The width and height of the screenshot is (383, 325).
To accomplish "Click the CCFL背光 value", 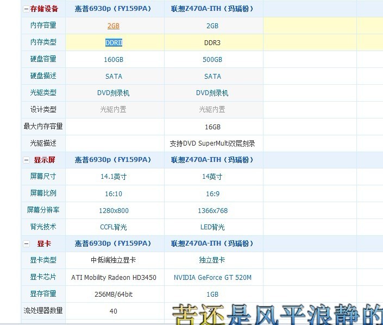I will (x=114, y=227).
